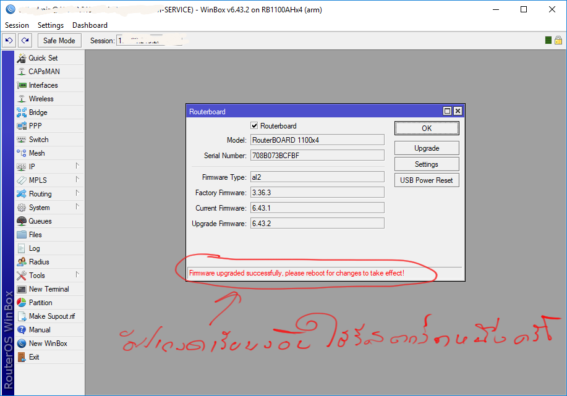Open Wireless antenna icon

[x=22, y=99]
